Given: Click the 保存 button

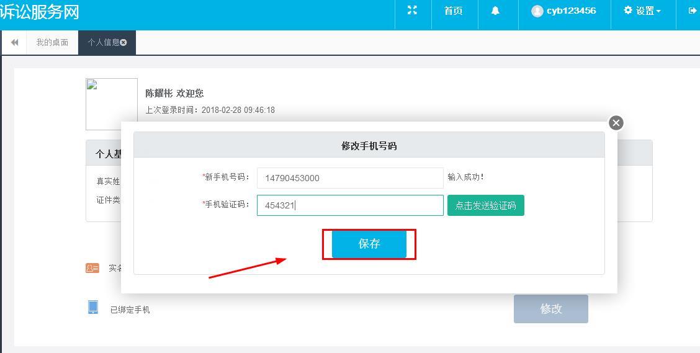Looking at the screenshot, I should pos(369,244).
